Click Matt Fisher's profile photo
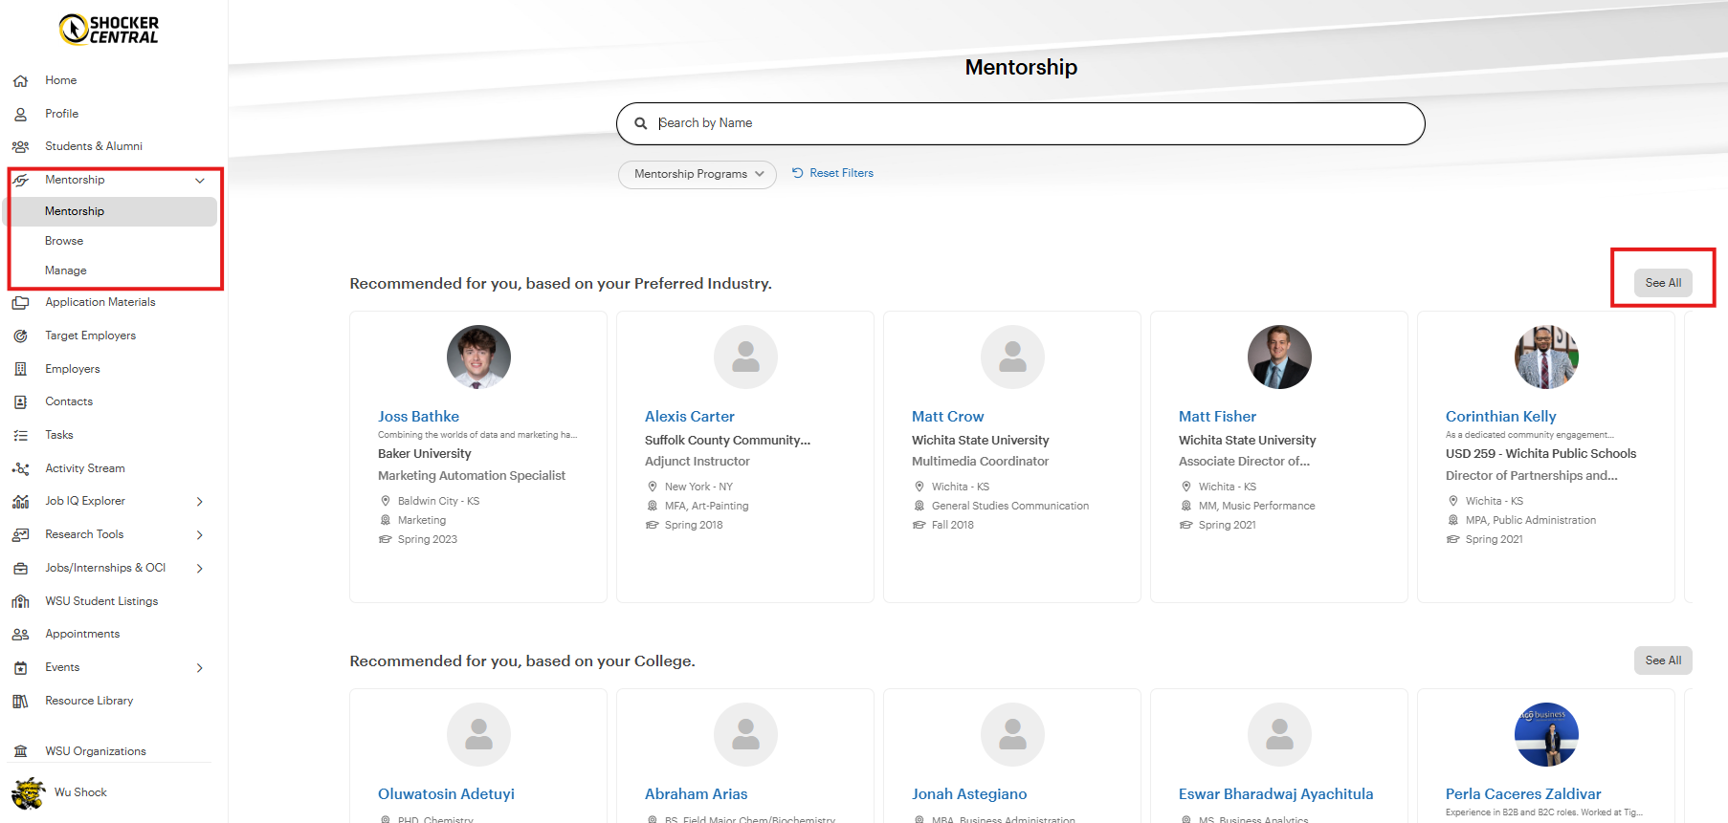Image resolution: width=1728 pixels, height=823 pixels. point(1279,357)
